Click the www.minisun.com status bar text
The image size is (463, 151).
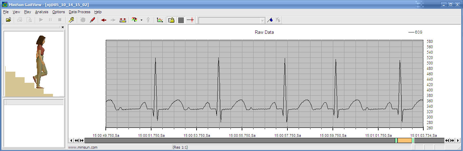point(83,147)
